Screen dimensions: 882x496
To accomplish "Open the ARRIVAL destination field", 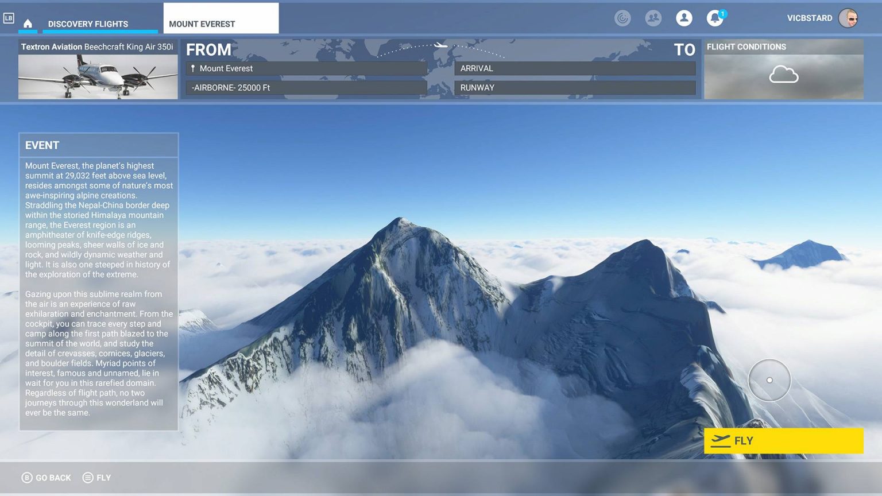I will [x=575, y=68].
